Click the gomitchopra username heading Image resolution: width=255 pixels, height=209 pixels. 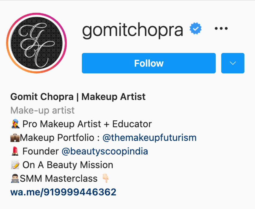click(x=133, y=30)
